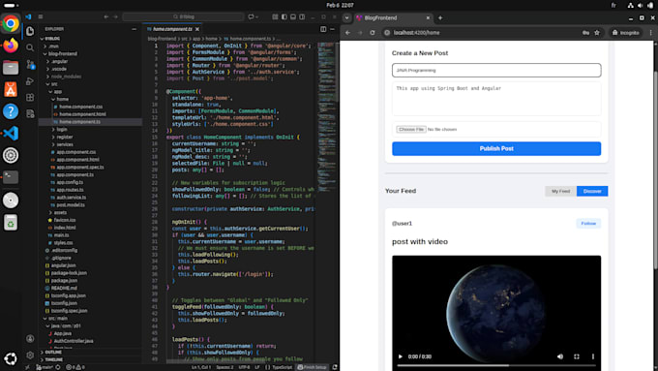Launch Firefox from the Ubuntu dock
The image size is (658, 371).
pos(11,45)
